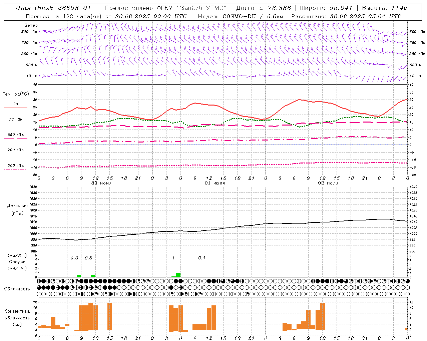Click the Td 2м legend entry
The width and height of the screenshot is (427, 341).
click(16, 119)
